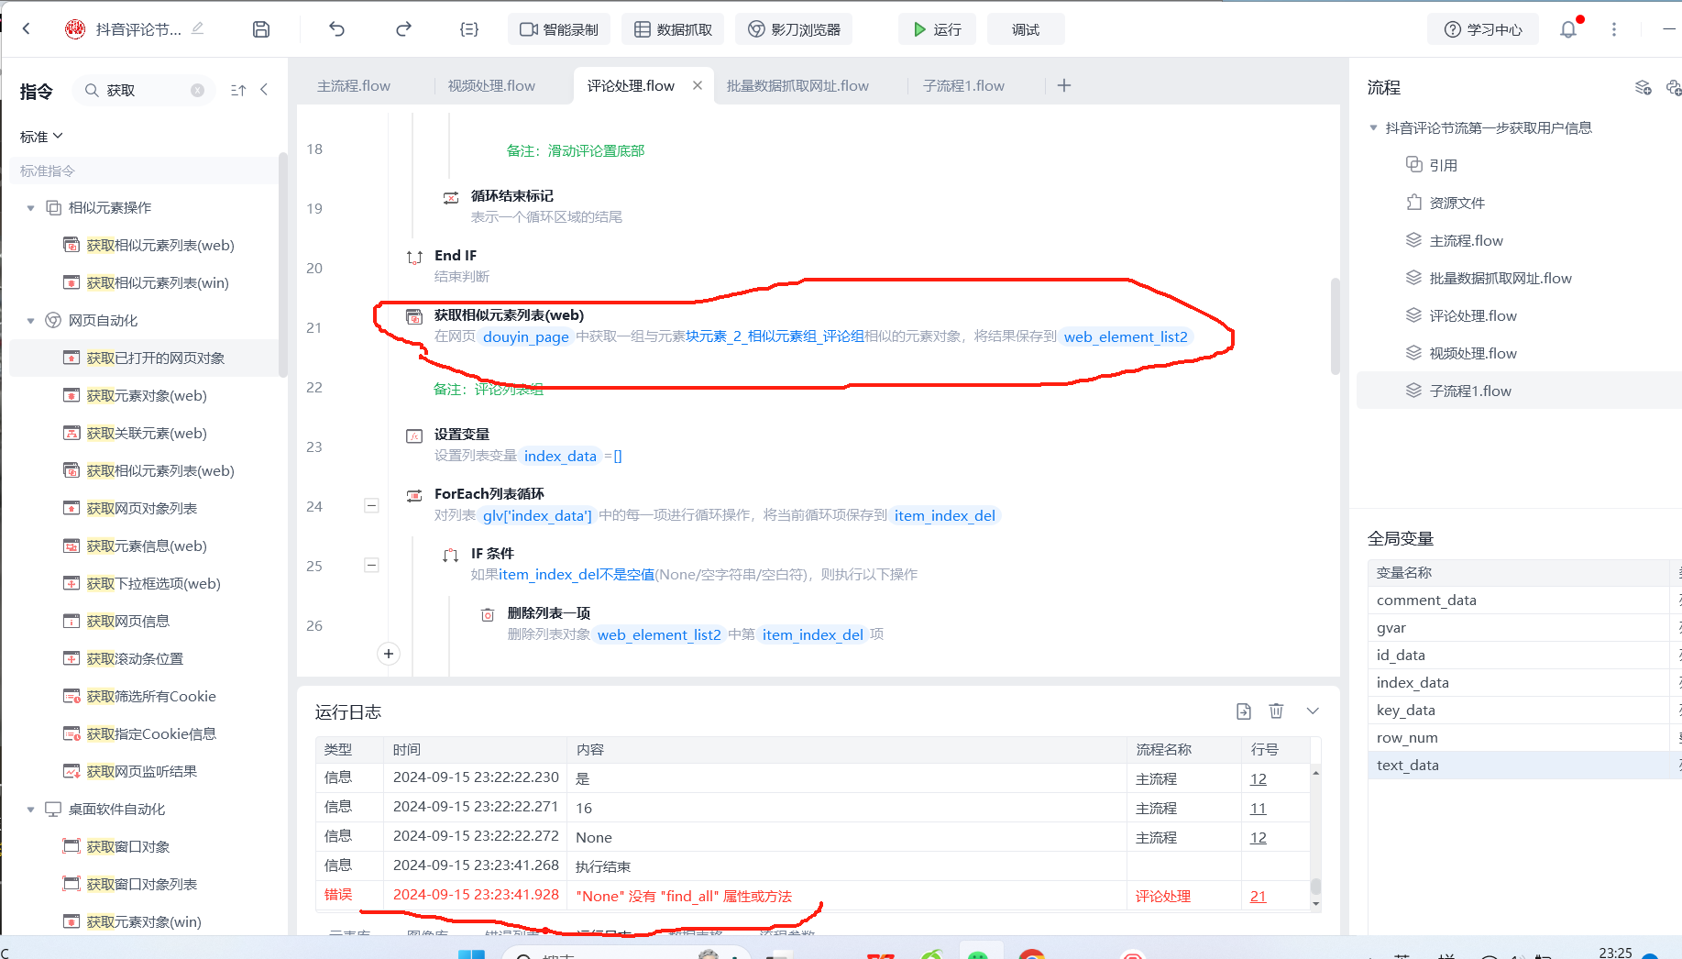Toggle the sort order icon beside search

click(x=238, y=90)
